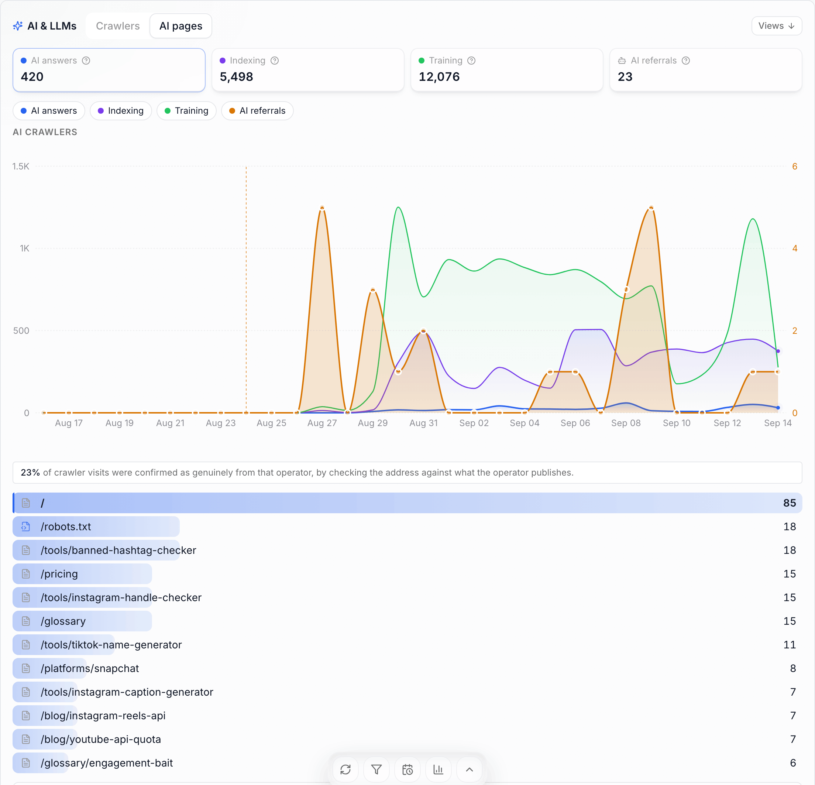Open the /glossary/engagement-bait row

coord(407,763)
